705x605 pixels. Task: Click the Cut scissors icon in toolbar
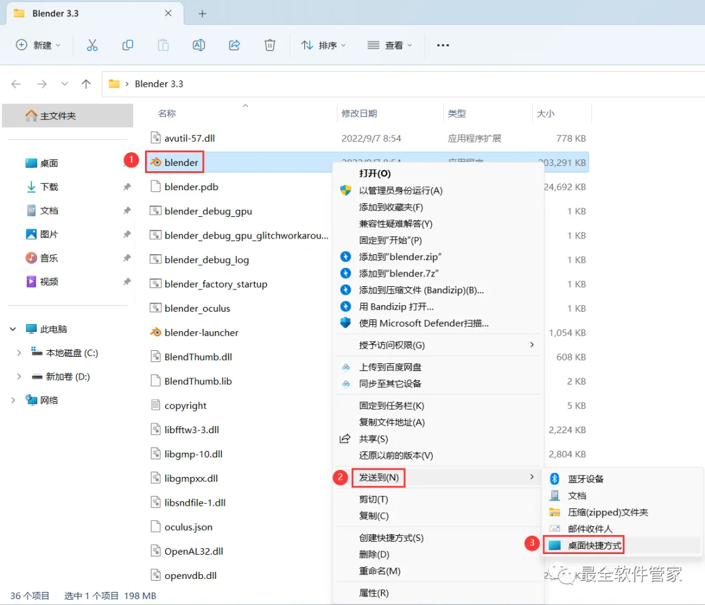click(x=92, y=46)
